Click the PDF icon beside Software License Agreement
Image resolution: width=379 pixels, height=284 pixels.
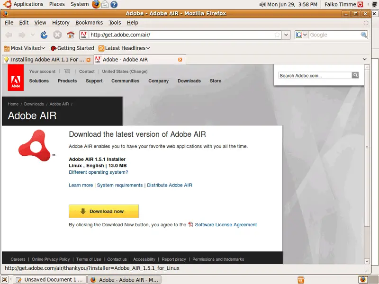[x=191, y=224]
